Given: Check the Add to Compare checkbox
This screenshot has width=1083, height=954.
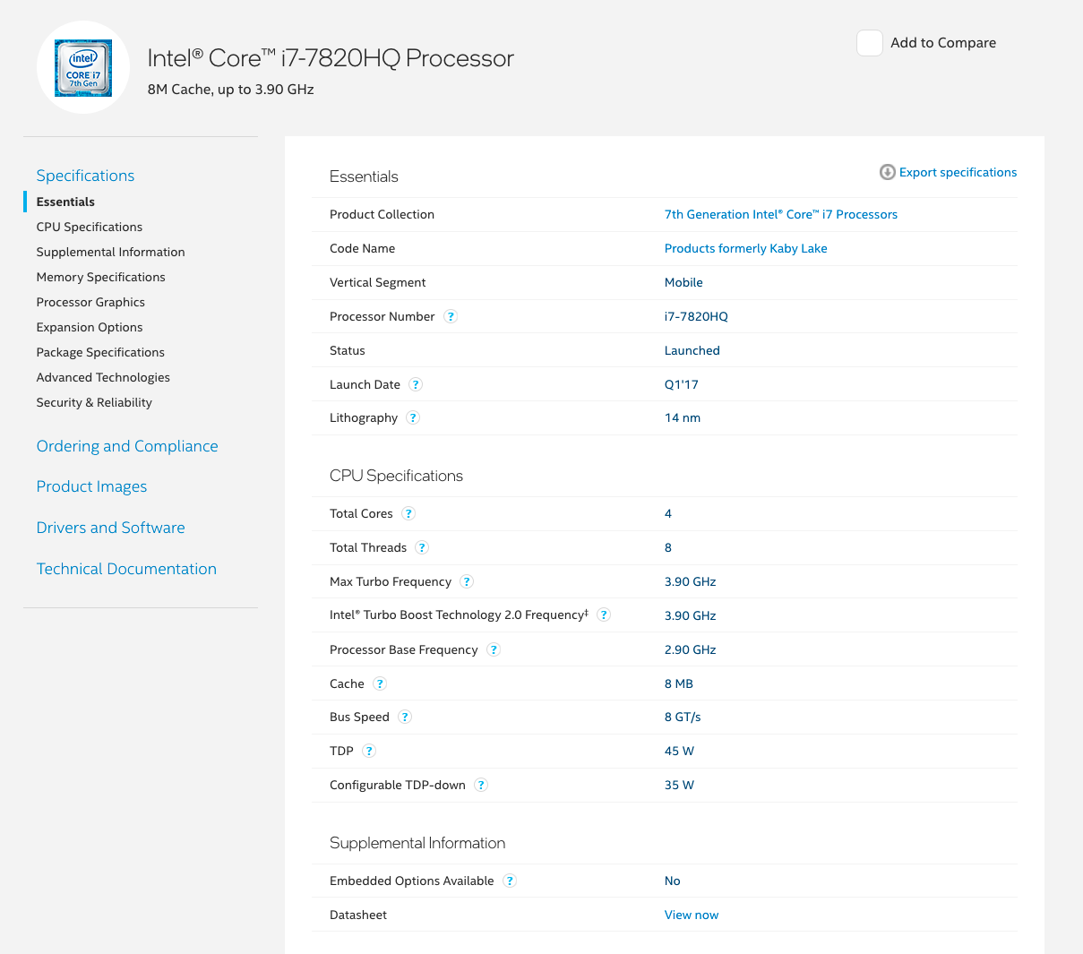Looking at the screenshot, I should [870, 43].
